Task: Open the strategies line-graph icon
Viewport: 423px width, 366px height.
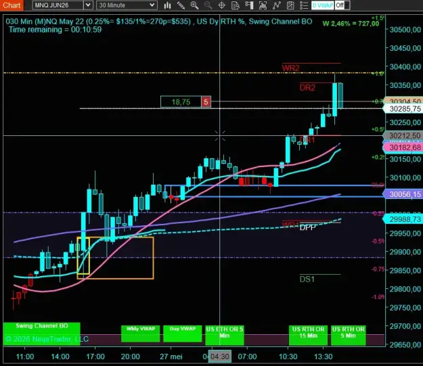Action: pos(277,5)
